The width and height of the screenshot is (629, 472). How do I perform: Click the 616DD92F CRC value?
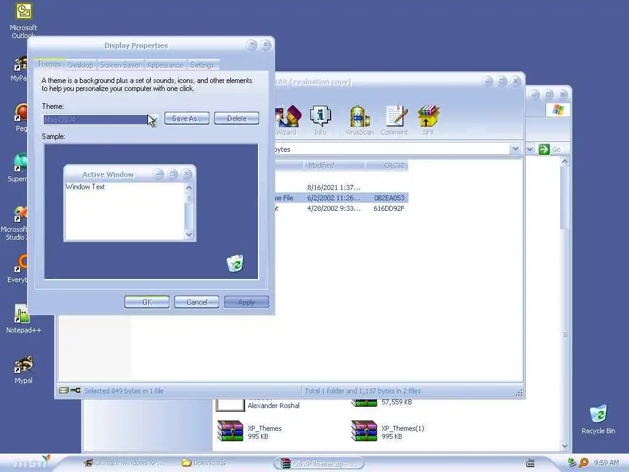(389, 208)
